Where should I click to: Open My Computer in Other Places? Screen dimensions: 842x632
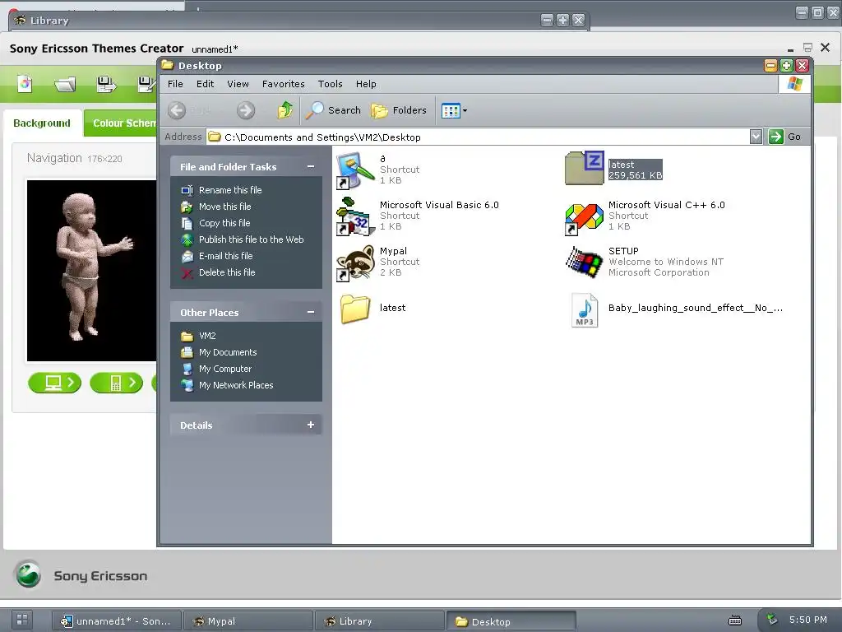(x=225, y=369)
